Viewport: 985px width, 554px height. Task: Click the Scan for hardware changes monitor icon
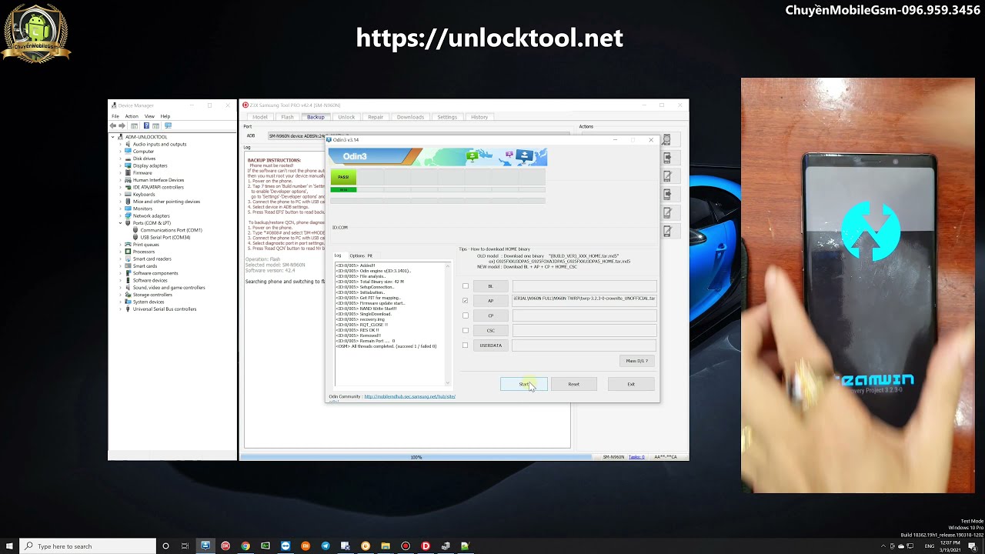[x=169, y=125]
